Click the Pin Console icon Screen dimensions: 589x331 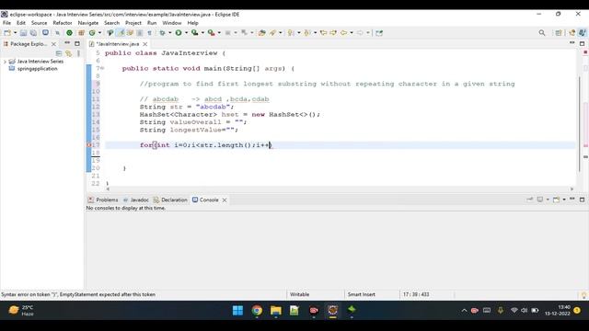tap(530, 200)
